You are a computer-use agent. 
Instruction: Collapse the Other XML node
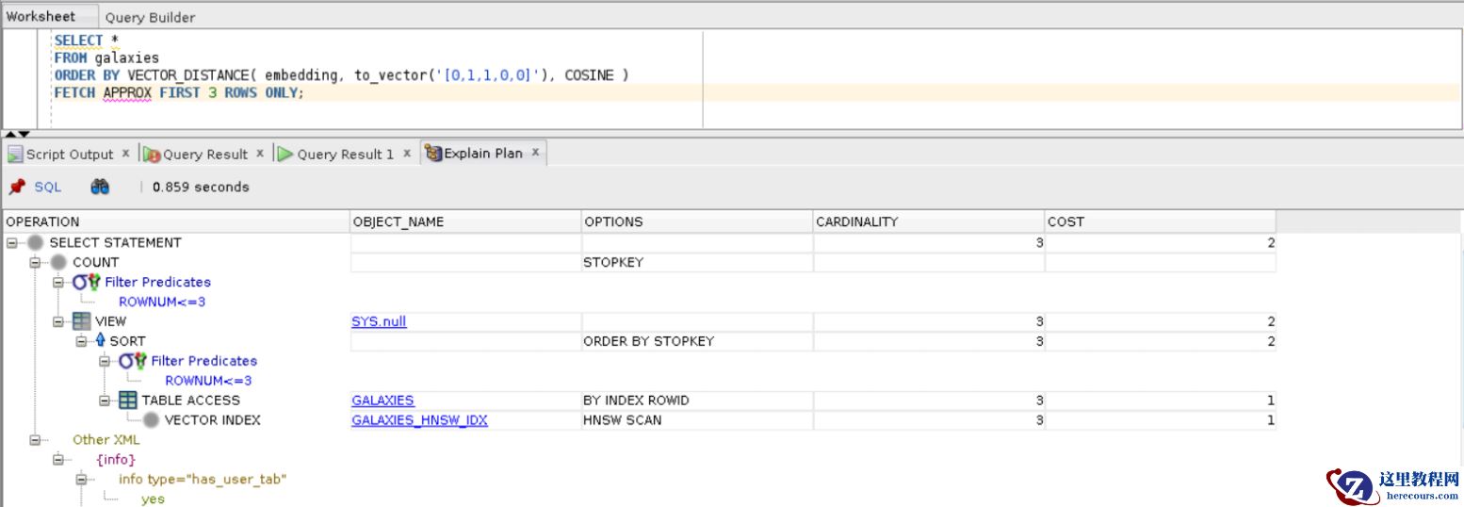pos(36,439)
